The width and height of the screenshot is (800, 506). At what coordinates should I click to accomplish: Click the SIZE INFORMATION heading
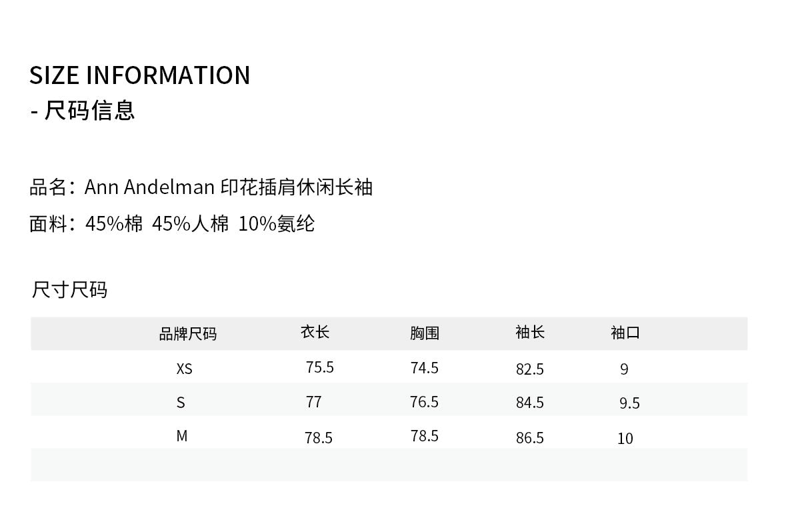pos(139,75)
